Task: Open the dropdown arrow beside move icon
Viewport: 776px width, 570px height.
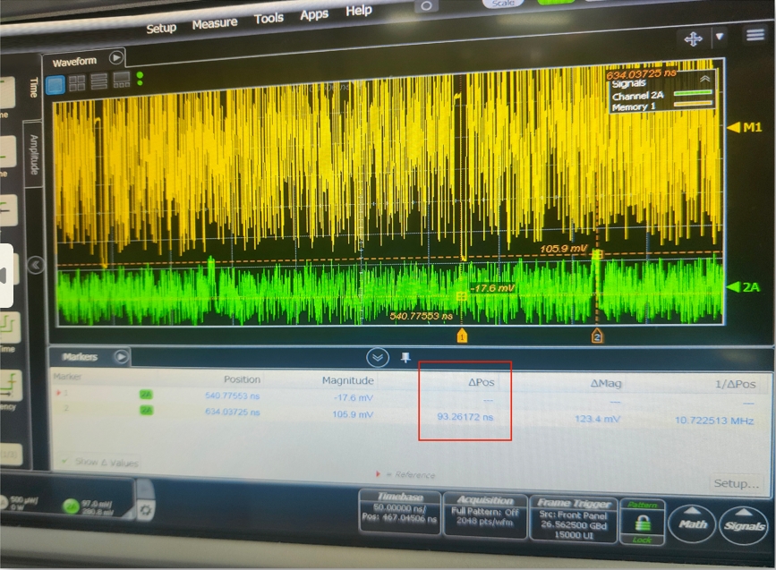Action: [719, 37]
